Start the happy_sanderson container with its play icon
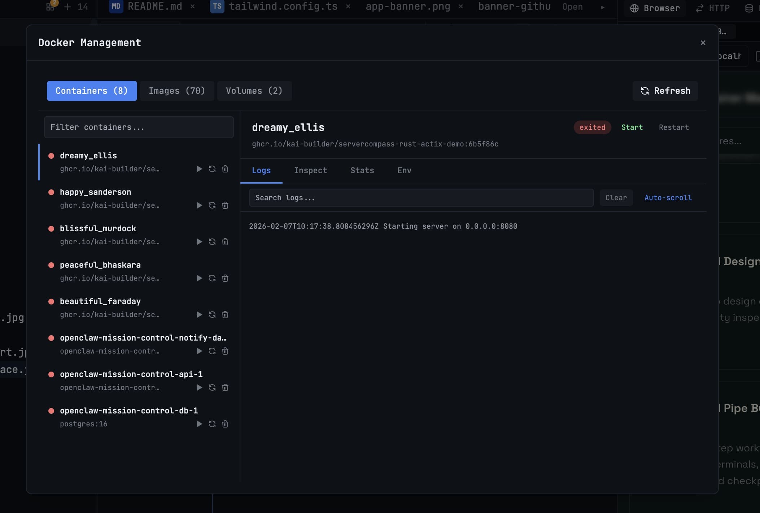The height and width of the screenshot is (513, 760). click(199, 205)
